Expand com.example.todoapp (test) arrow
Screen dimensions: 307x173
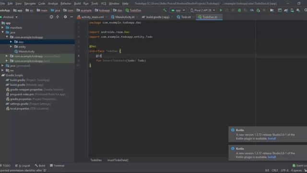click(7, 61)
